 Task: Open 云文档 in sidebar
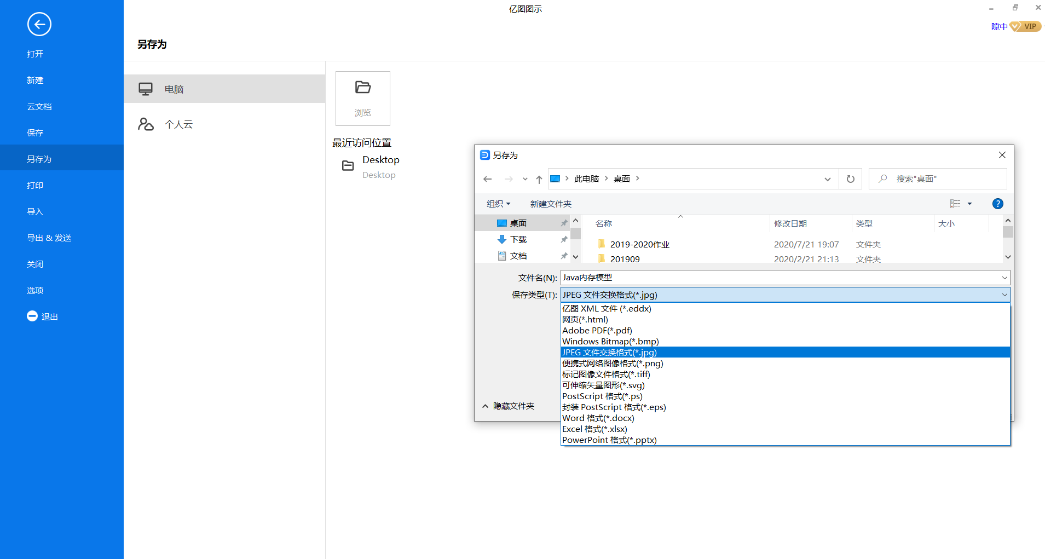tap(62, 106)
